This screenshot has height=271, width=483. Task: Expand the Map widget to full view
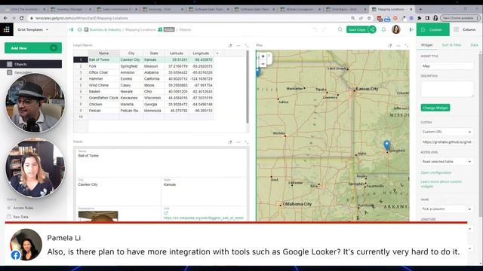406,45
